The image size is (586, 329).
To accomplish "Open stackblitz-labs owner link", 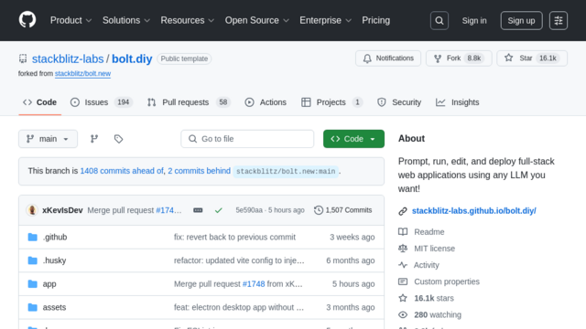I will tap(68, 58).
